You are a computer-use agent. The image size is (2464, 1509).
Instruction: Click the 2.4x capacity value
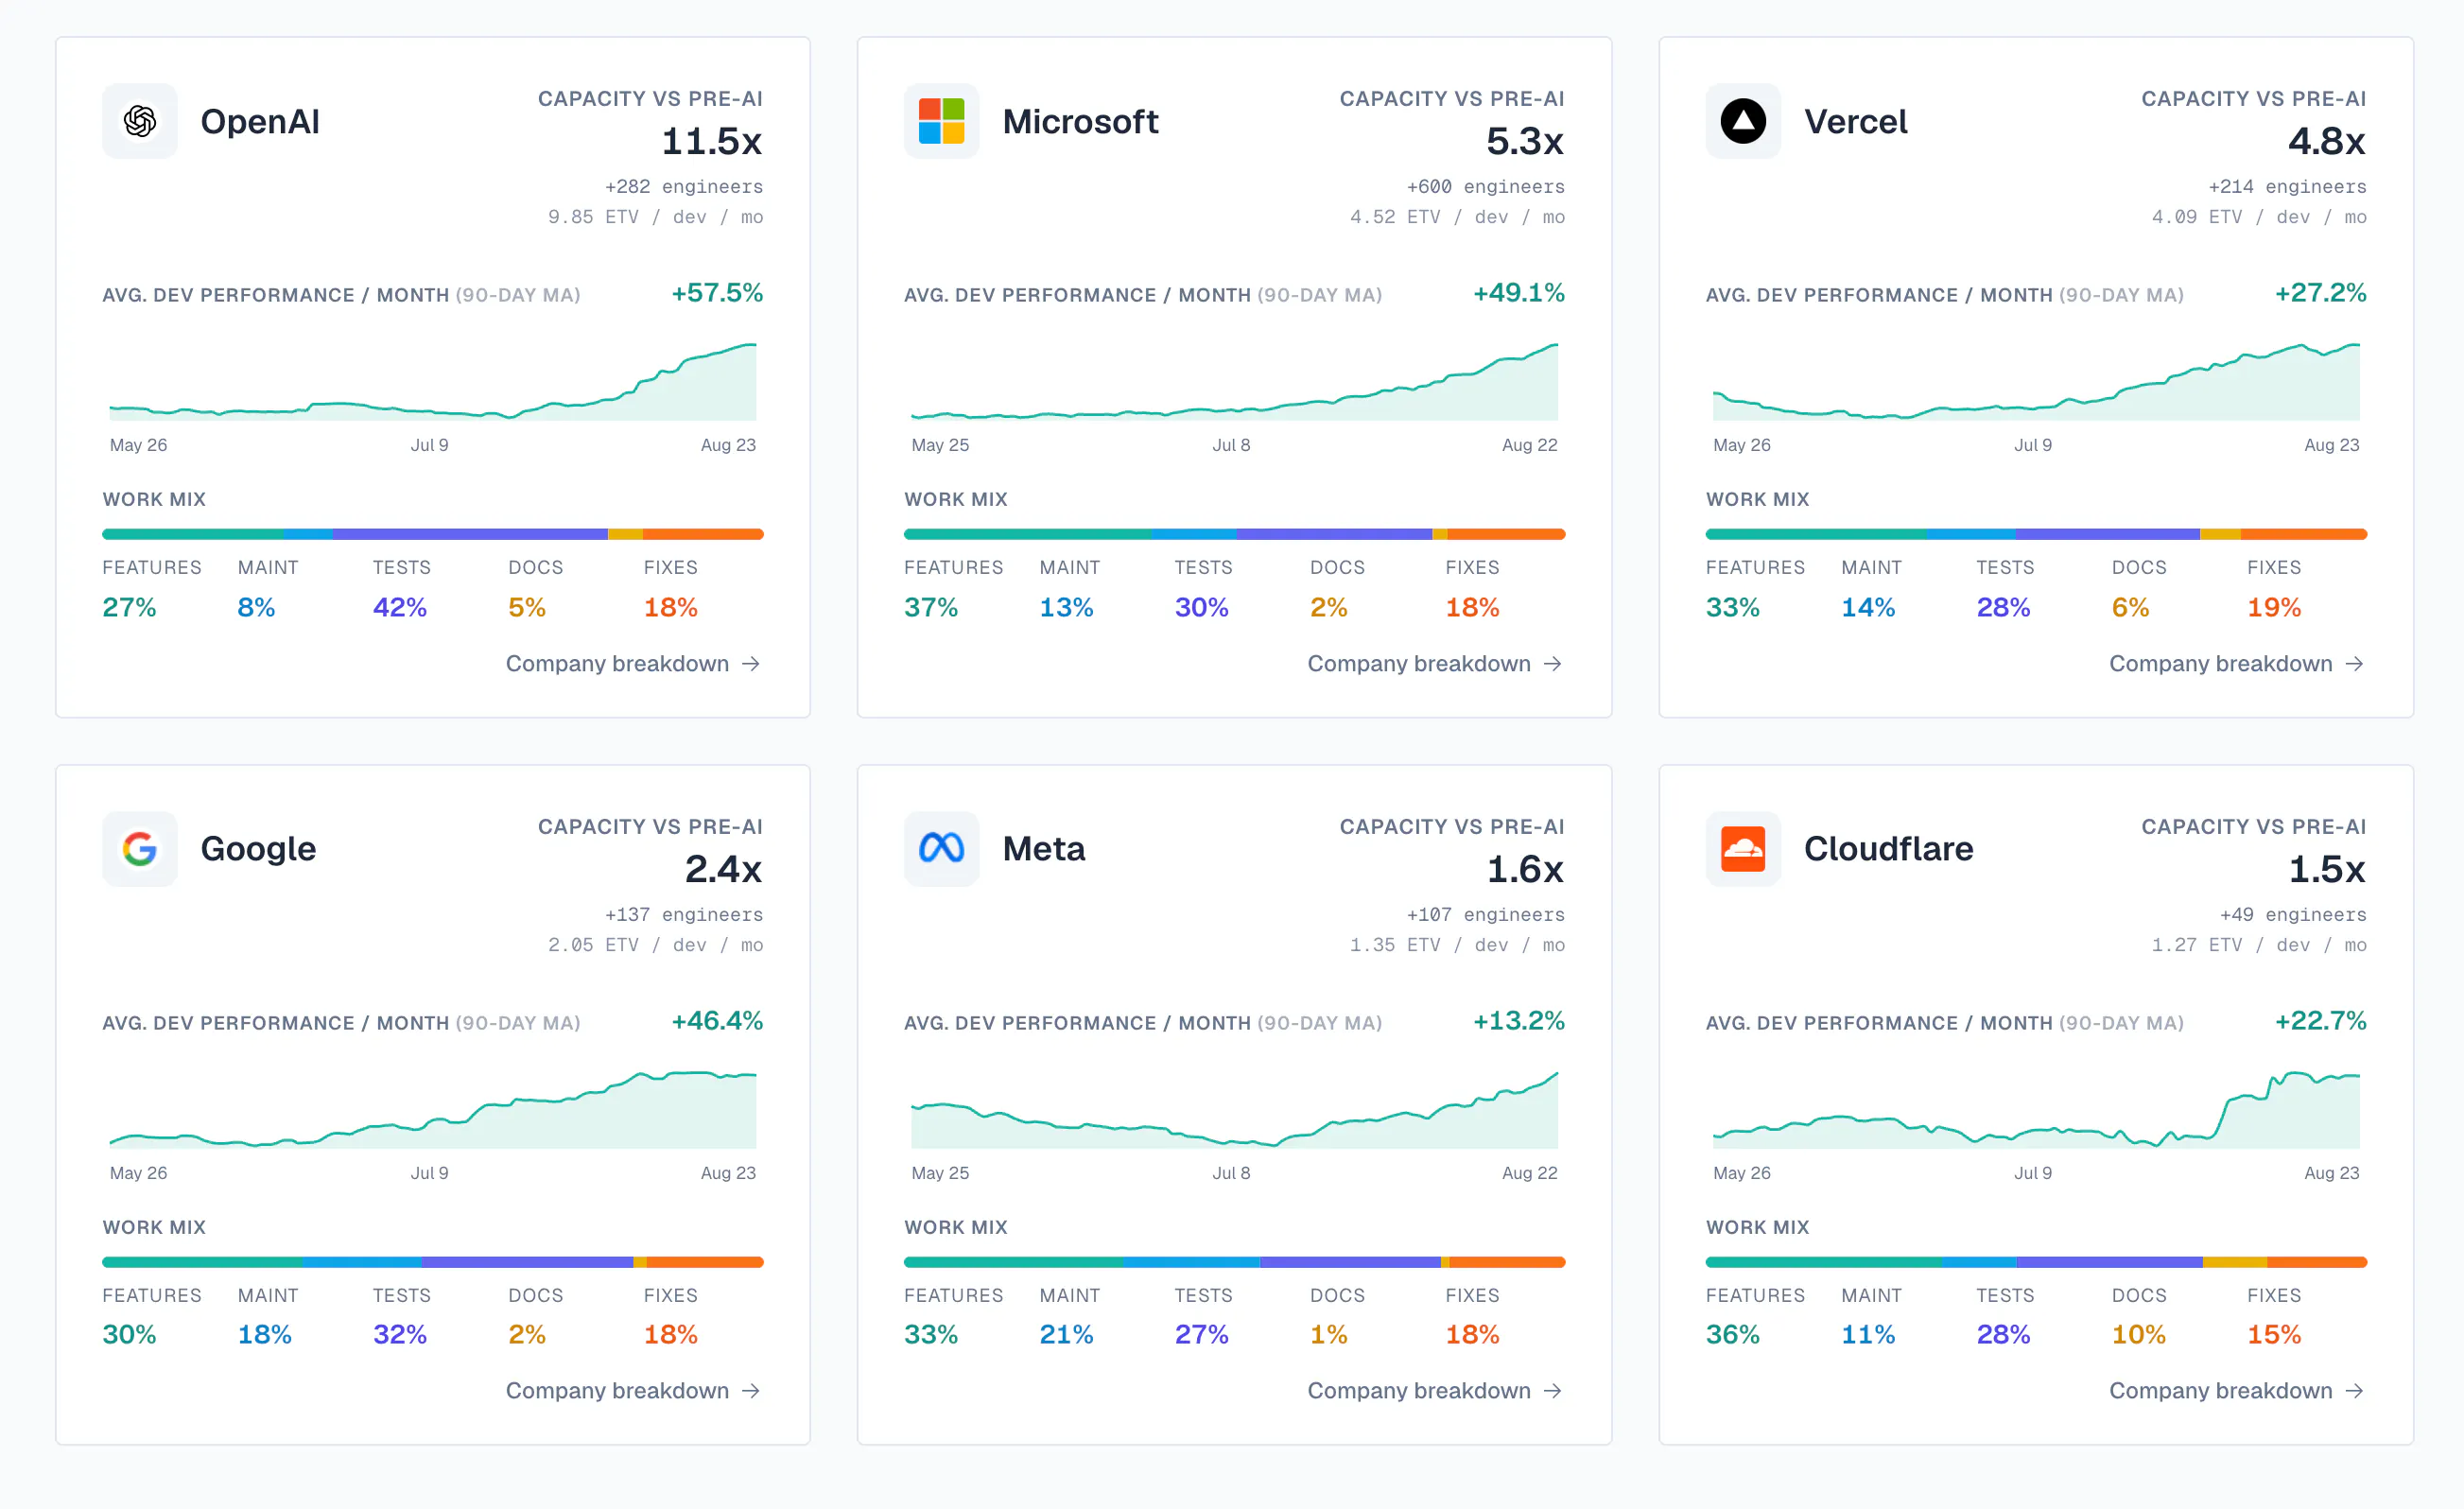724,869
